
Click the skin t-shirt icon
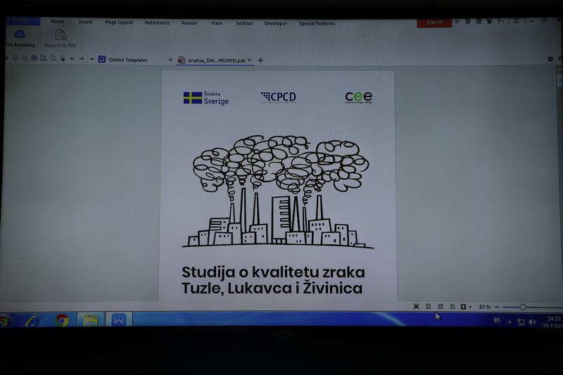pos(489,22)
